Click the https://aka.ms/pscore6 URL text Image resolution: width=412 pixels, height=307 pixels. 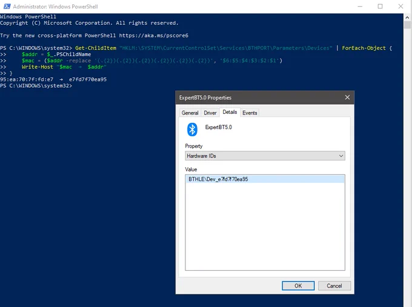click(x=154, y=36)
